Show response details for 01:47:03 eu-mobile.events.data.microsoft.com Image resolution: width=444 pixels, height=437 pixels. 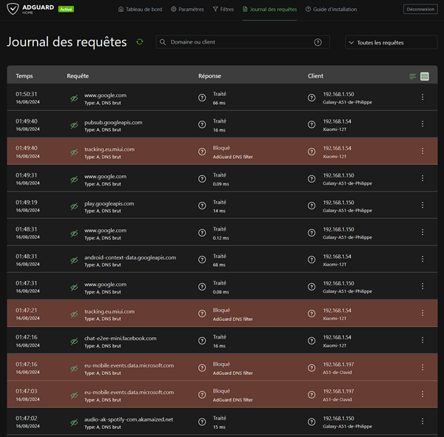pyautogui.click(x=202, y=395)
